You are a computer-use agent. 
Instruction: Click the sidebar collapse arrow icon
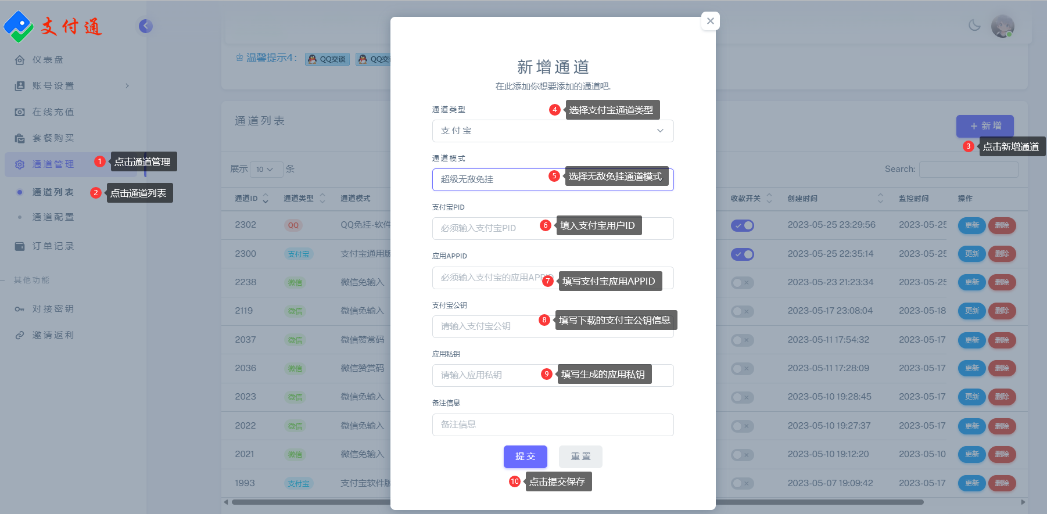point(146,26)
